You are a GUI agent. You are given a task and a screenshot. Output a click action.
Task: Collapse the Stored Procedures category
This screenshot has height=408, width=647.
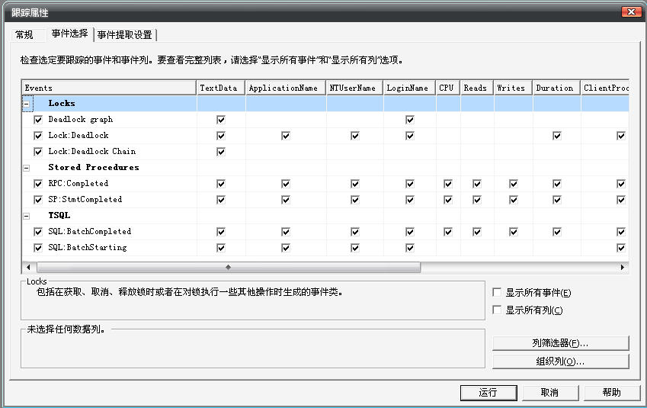27,168
